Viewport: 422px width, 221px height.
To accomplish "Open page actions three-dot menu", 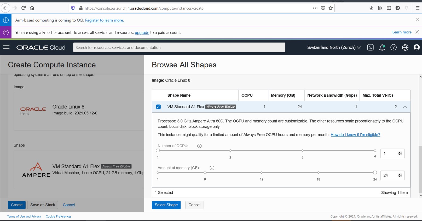I will pyautogui.click(x=315, y=8).
